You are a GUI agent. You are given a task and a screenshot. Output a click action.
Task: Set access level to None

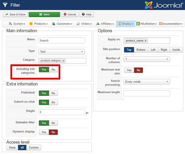12,148
